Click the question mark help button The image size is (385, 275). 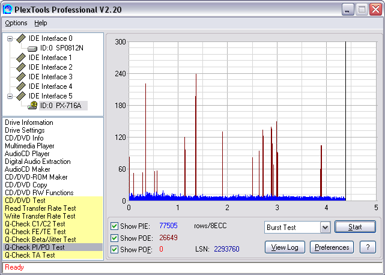pos(368,247)
